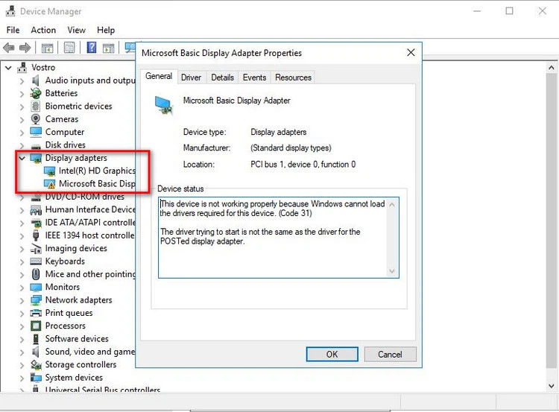Image resolution: width=559 pixels, height=412 pixels.
Task: Collapse the Vostro root node
Action: point(8,68)
